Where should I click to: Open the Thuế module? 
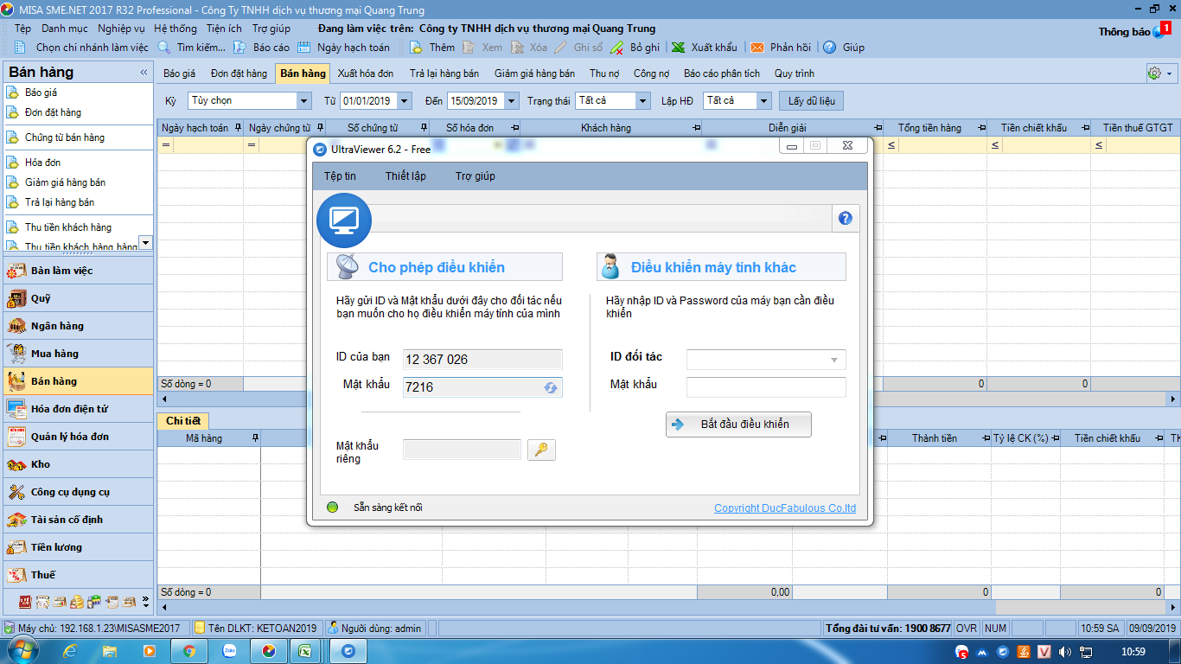pyautogui.click(x=78, y=575)
